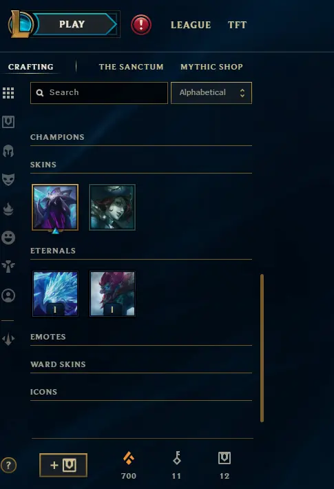Open the Alphabetical sort dropdown
Screen dimensions: 334x489
[x=211, y=92]
